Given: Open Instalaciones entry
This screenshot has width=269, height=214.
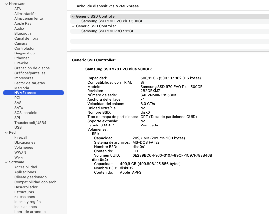Looking at the screenshot, I should pos(25,207).
